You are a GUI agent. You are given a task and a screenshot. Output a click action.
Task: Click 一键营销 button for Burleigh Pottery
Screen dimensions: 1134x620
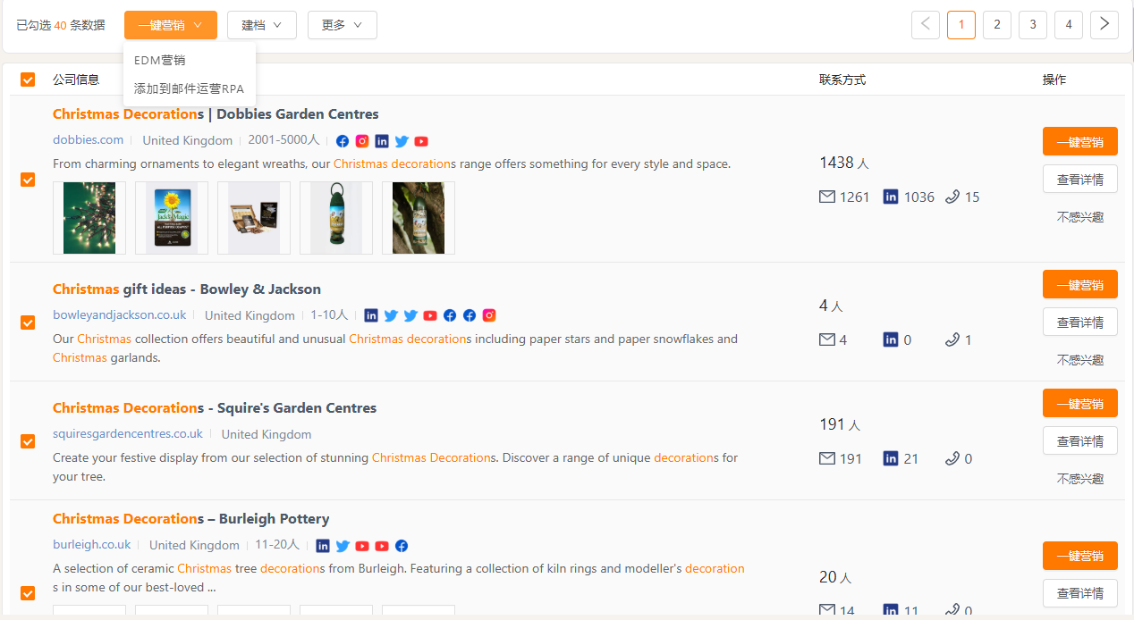click(1080, 555)
